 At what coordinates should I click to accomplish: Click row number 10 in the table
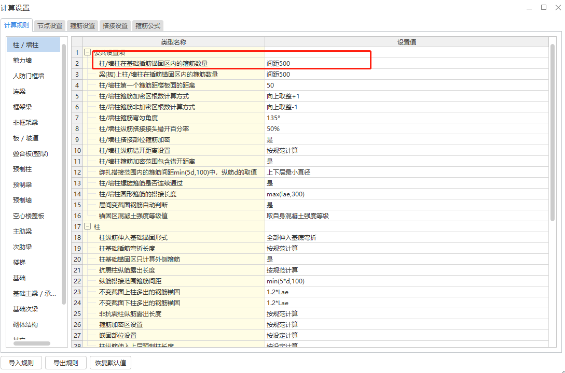[x=77, y=150]
